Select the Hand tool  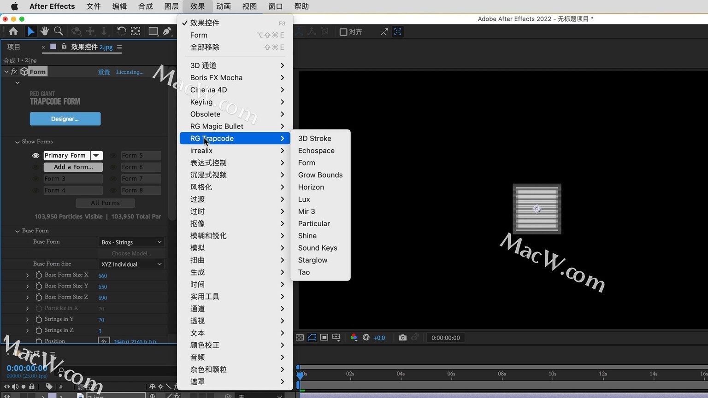[x=45, y=31]
